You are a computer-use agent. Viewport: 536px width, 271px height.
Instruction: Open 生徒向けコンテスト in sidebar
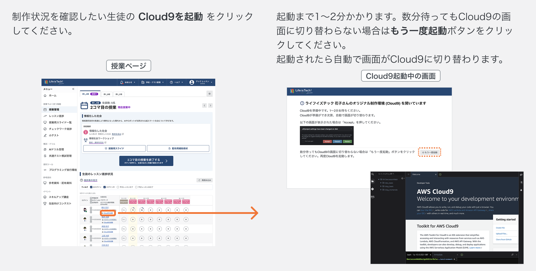click(60, 204)
